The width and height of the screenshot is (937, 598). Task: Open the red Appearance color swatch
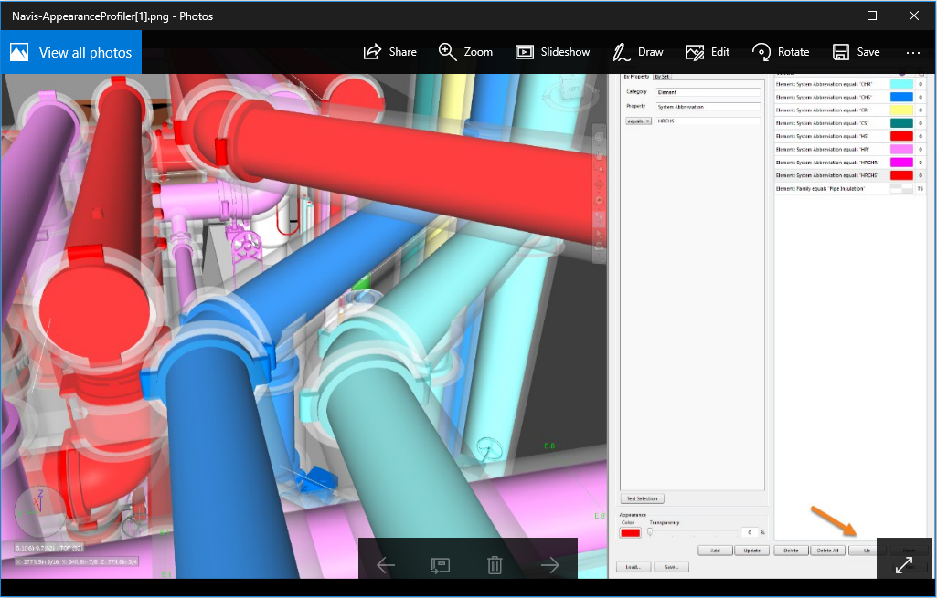tap(632, 531)
